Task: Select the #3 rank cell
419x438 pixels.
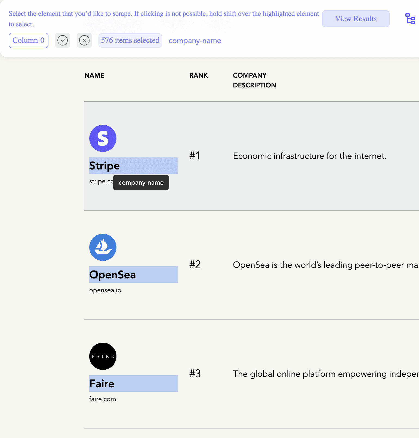Action: 195,374
